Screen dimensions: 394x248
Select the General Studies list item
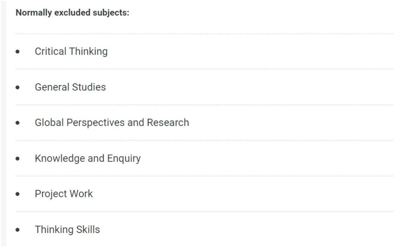pyautogui.click(x=70, y=87)
